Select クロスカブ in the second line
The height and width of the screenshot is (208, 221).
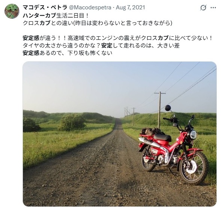point(37,23)
